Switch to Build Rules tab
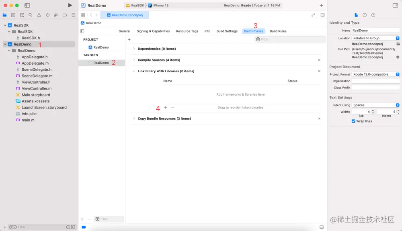The image size is (402, 231). (x=278, y=31)
